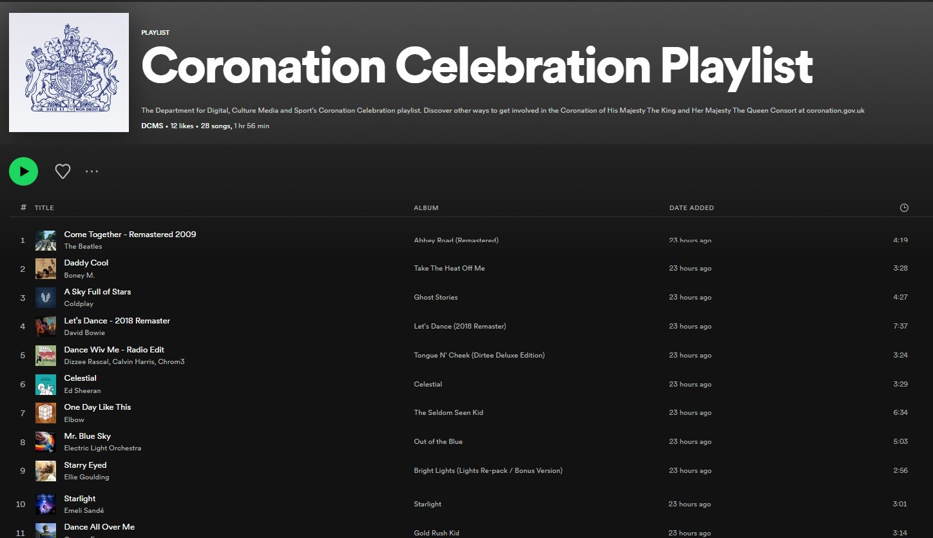Open album Gold Rush Kid
This screenshot has width=933, height=538.
(x=436, y=533)
